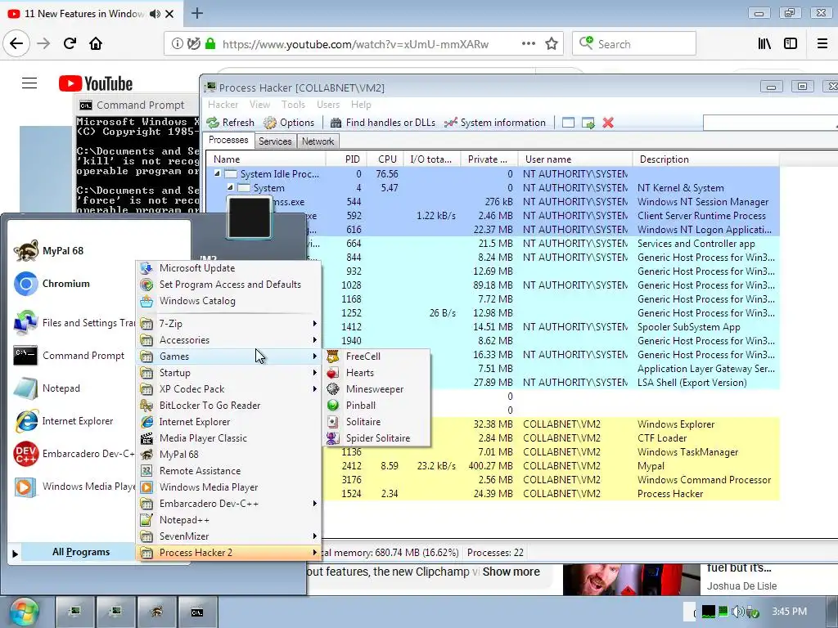Open Embarcadero Dev-C++ pinned shortcut

[74, 454]
